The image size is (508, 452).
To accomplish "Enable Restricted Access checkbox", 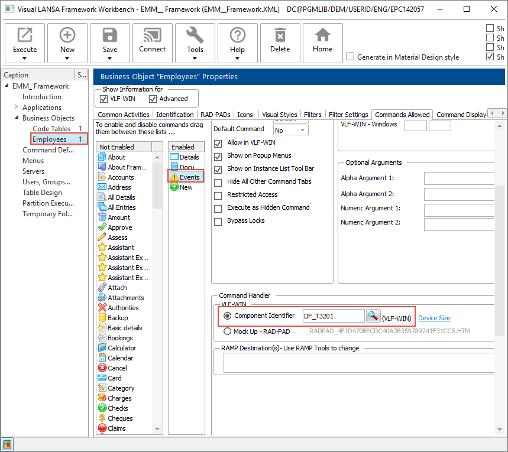I will [218, 194].
